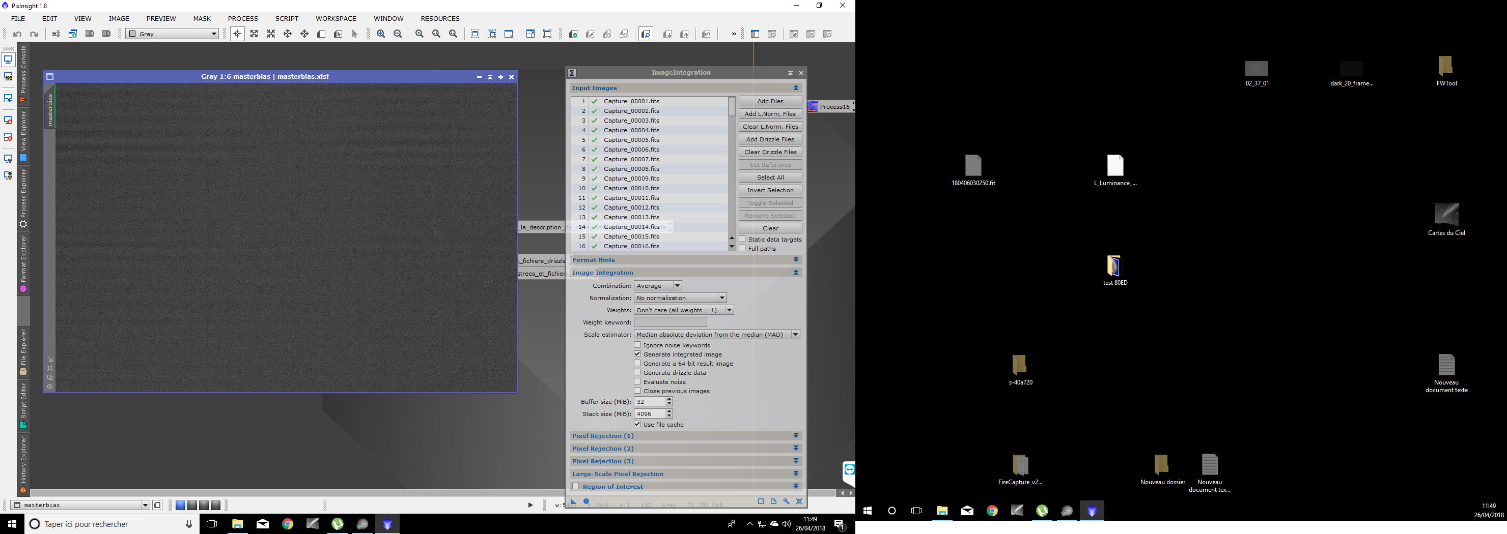Open the Scale estimator dropdown
Image resolution: width=1507 pixels, height=534 pixels.
tap(716, 334)
